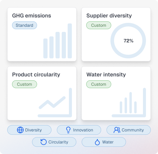The width and height of the screenshot is (158, 154).
Task: Click the Standard badge on GHG emissions
Action: [24, 25]
